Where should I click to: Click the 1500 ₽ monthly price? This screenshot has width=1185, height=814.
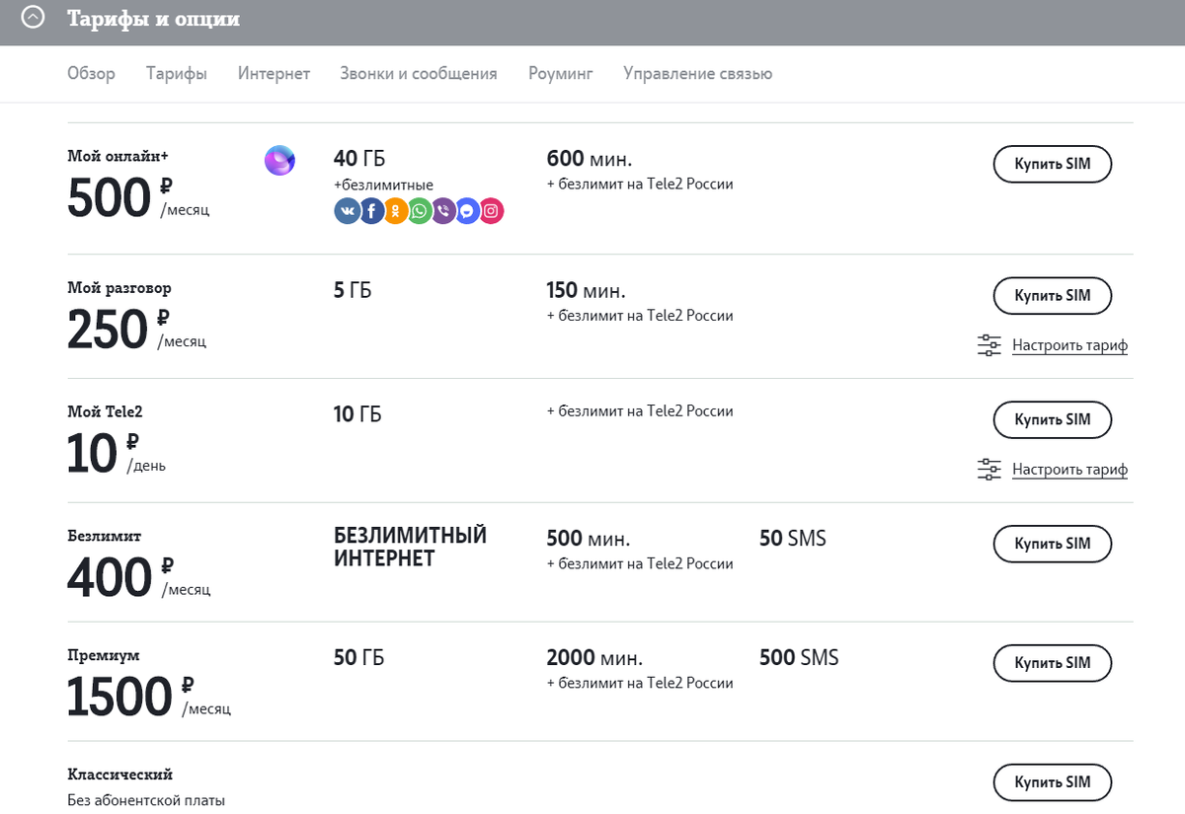tap(149, 697)
